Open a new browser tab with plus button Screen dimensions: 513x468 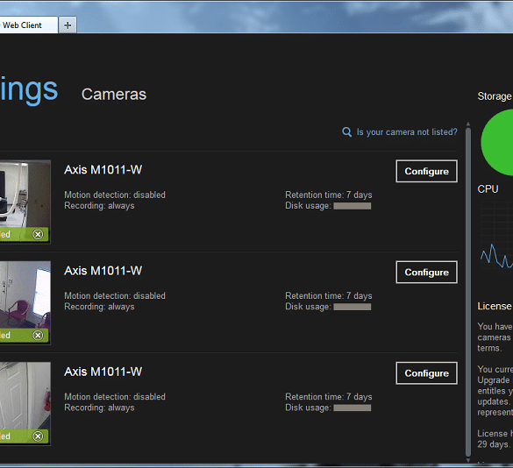click(68, 25)
